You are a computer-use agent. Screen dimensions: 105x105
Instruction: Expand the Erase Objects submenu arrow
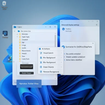(61, 67)
